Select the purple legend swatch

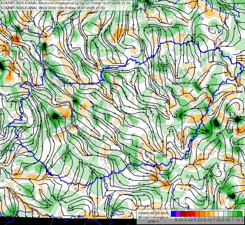click(178, 214)
